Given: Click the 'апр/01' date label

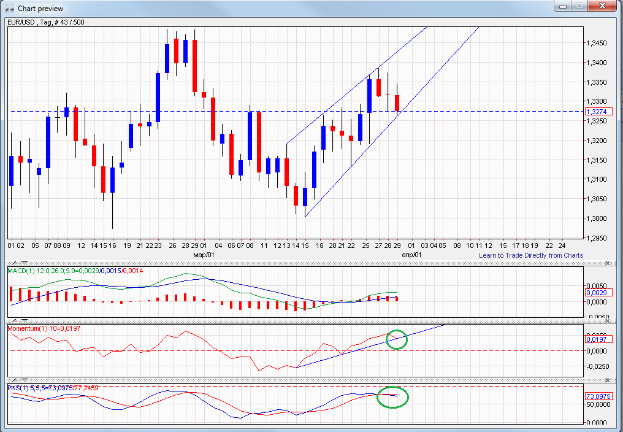Looking at the screenshot, I should tap(411, 255).
